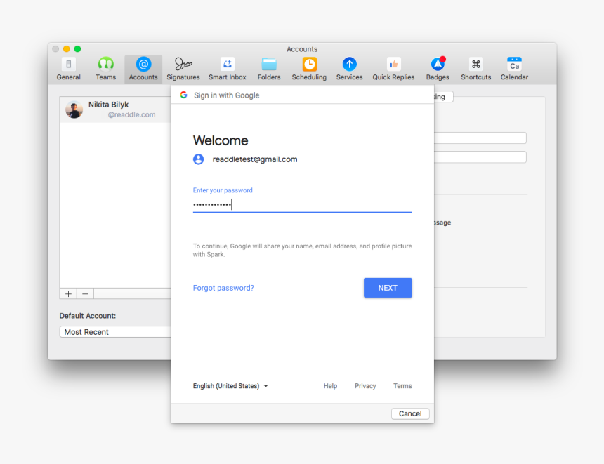Viewport: 604px width, 464px height.
Task: Click the yellow minimize window button
Action: (66, 49)
